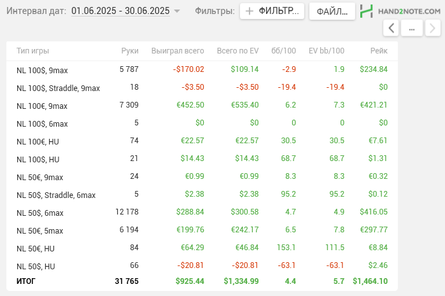Sort by Выиграл всего column header
The image size is (445, 296).
(178, 51)
